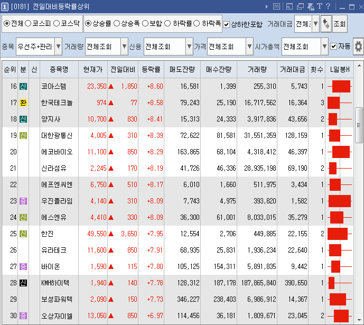Select the 상승률 radio button
364x325 pixels.
point(88,23)
